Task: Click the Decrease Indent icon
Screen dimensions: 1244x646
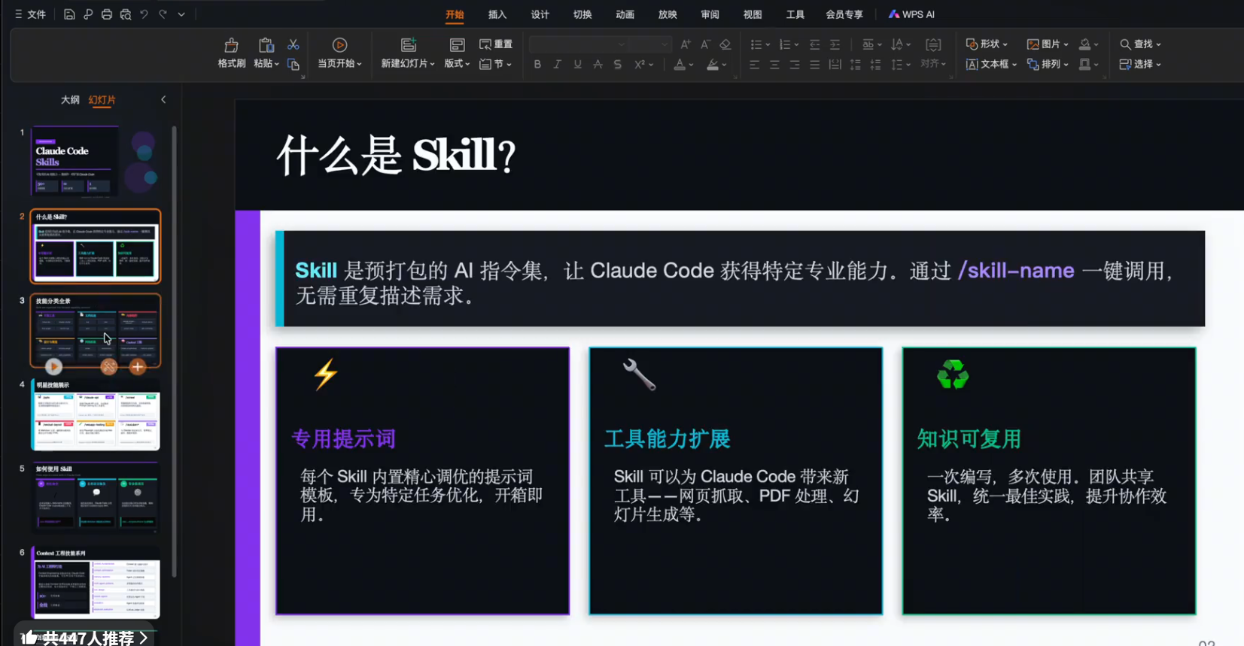Action: pos(815,44)
